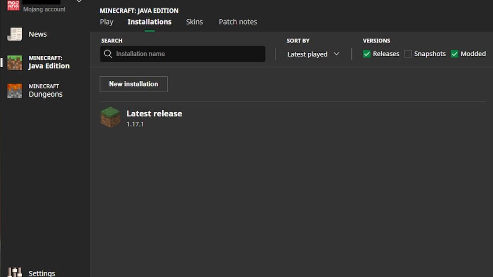Click the magnifier icon in the search bar
The height and width of the screenshot is (277, 493).
pos(108,54)
